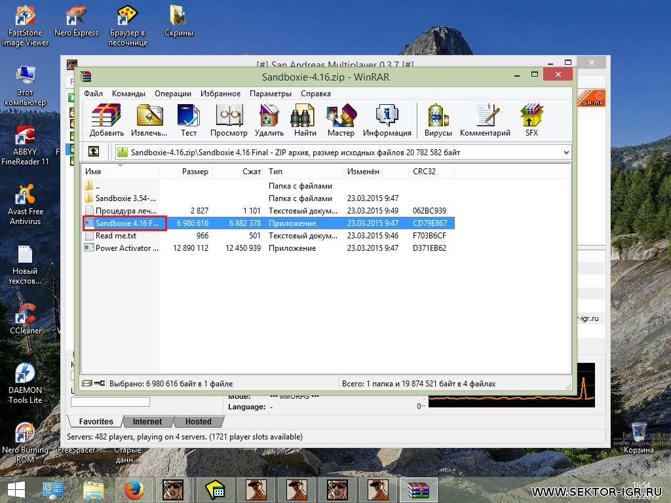This screenshot has height=503, width=671.
Task: Sort files by Размер column header
Action: point(185,171)
